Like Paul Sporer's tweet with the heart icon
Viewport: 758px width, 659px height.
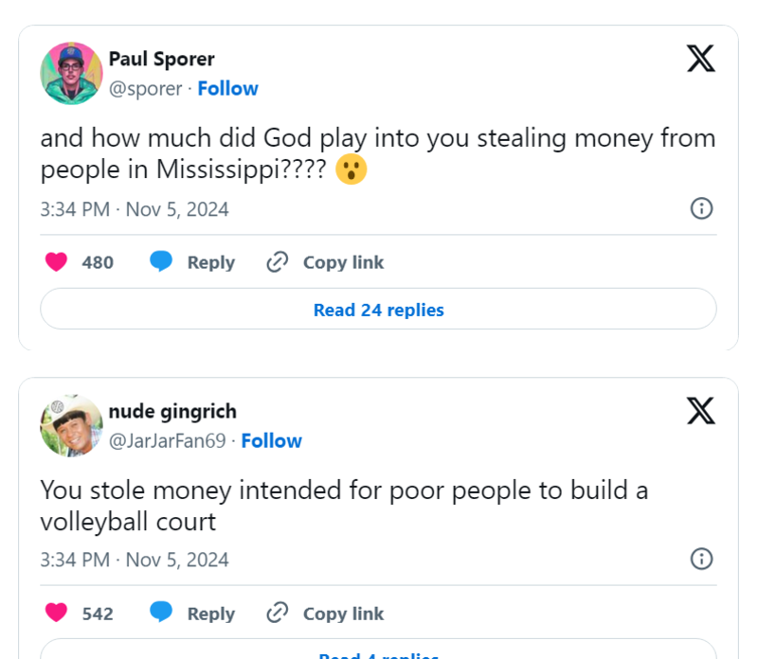pyautogui.click(x=56, y=262)
